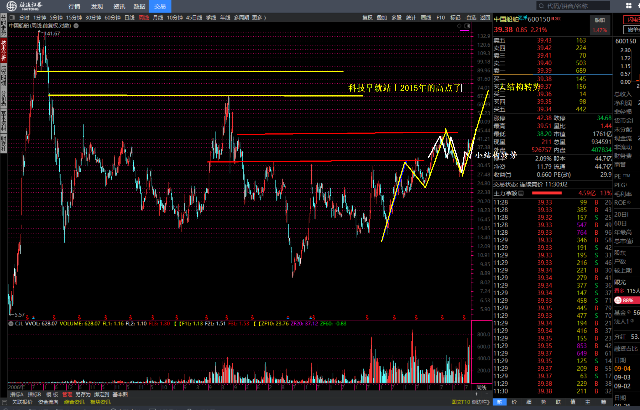Collapse bottom info panel square icon
This screenshot has height=410, width=640.
4,402
